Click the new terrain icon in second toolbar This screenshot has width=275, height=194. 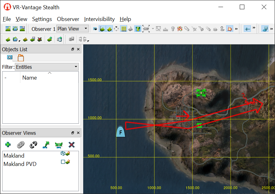(x=8, y=39)
